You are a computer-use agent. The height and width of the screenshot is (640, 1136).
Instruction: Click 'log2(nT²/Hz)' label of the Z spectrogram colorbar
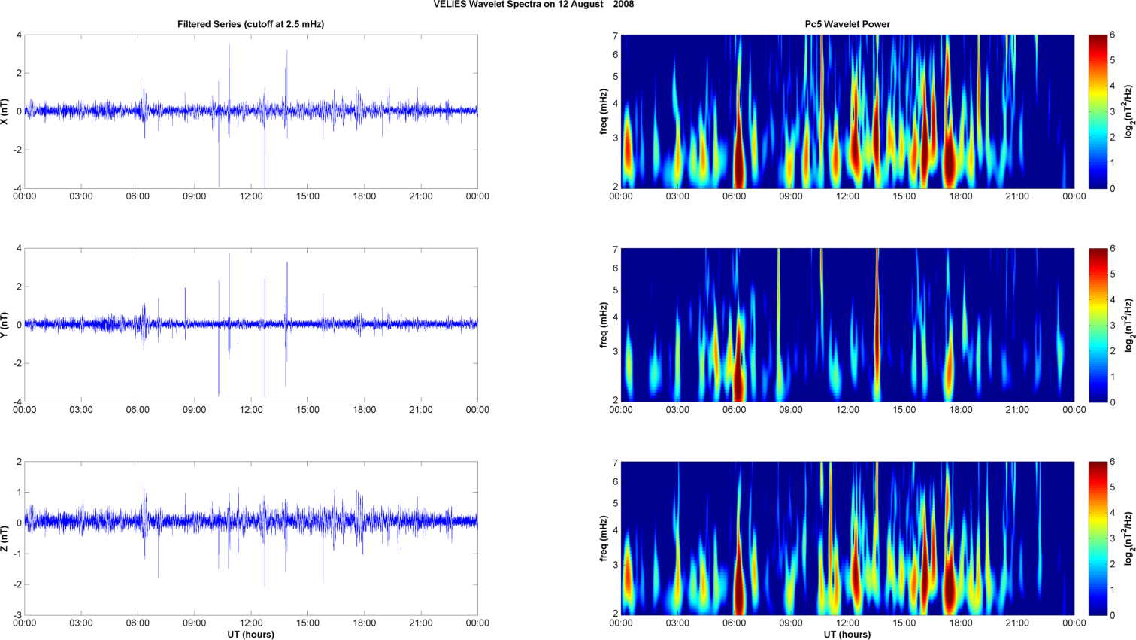[1128, 538]
